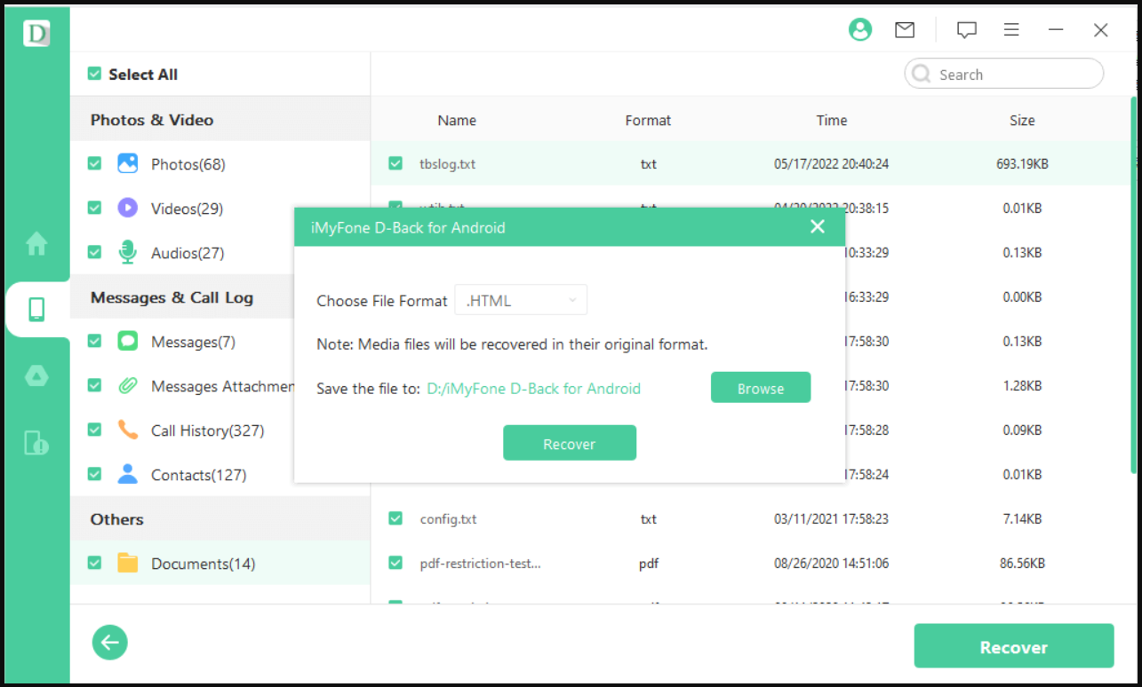
Task: Open the mail envelope icon
Action: point(905,30)
